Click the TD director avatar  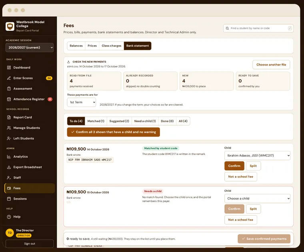coord(10,233)
